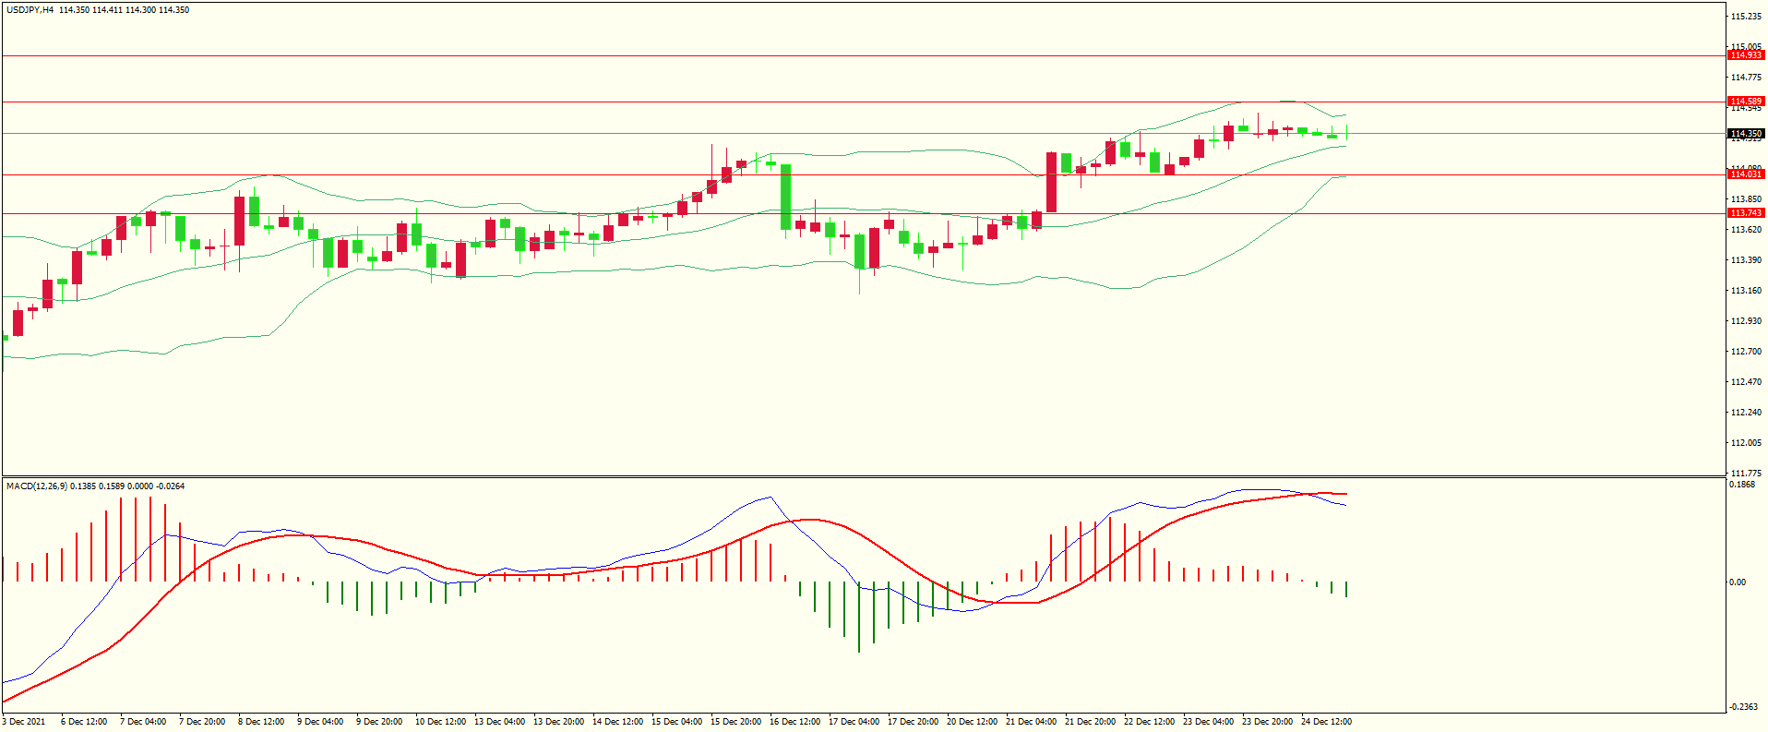
Task: Click the 112.700 price axis label
Action: pos(1746,352)
